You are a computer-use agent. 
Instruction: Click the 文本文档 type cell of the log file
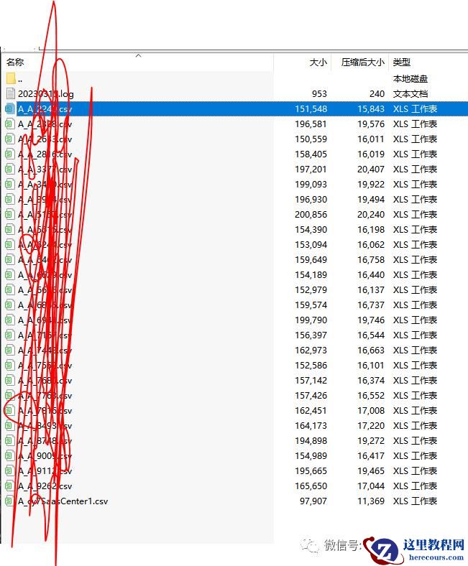(x=410, y=94)
